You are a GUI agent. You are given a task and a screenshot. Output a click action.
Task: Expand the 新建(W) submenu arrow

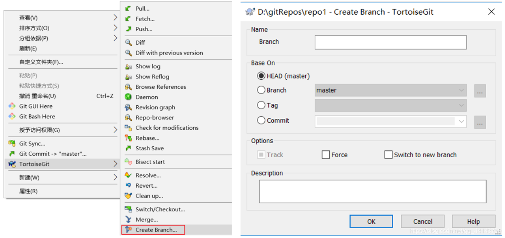(115, 177)
